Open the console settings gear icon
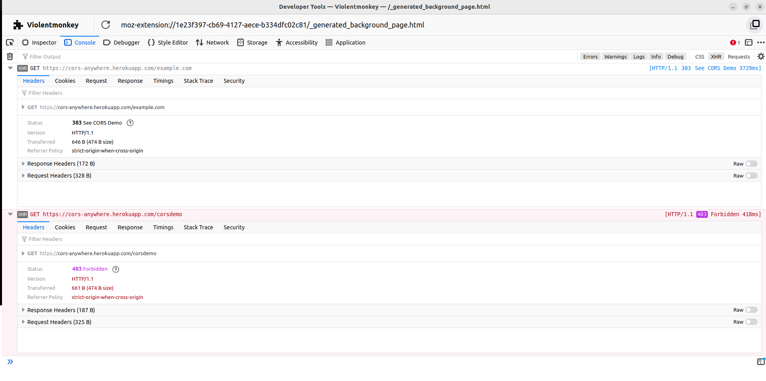 [760, 56]
